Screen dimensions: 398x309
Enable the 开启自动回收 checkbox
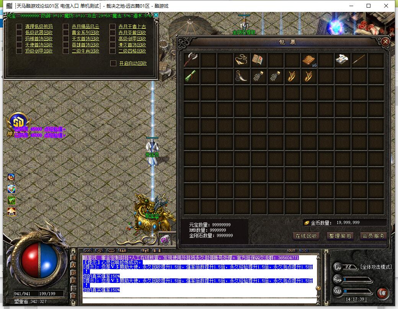click(x=113, y=63)
